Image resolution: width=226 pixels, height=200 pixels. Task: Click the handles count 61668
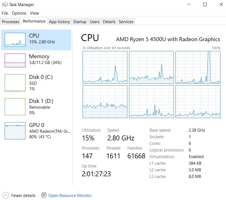pos(136,156)
